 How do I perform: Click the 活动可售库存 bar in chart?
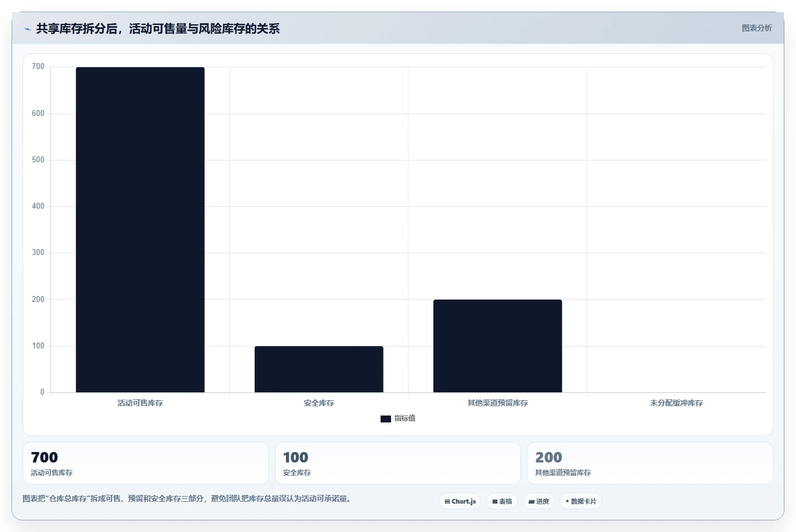pos(140,230)
